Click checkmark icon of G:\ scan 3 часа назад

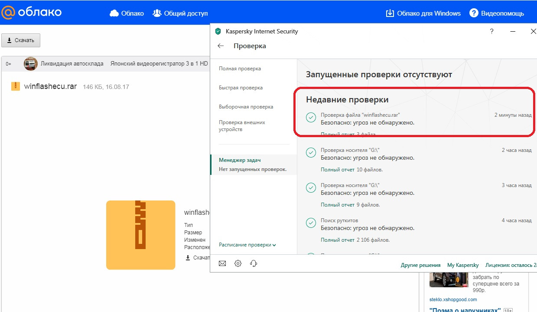coord(311,188)
